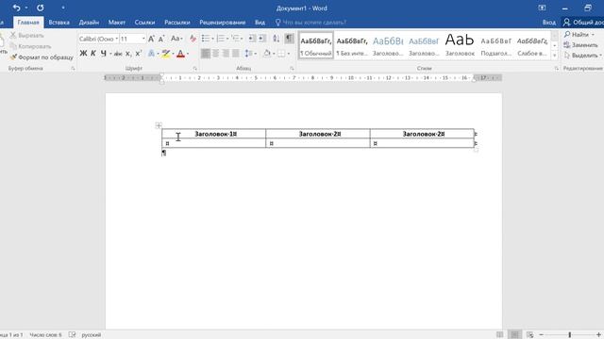Viewport: 604px width, 339px height.
Task: Decrease font size with the small A icon
Action: (161, 39)
